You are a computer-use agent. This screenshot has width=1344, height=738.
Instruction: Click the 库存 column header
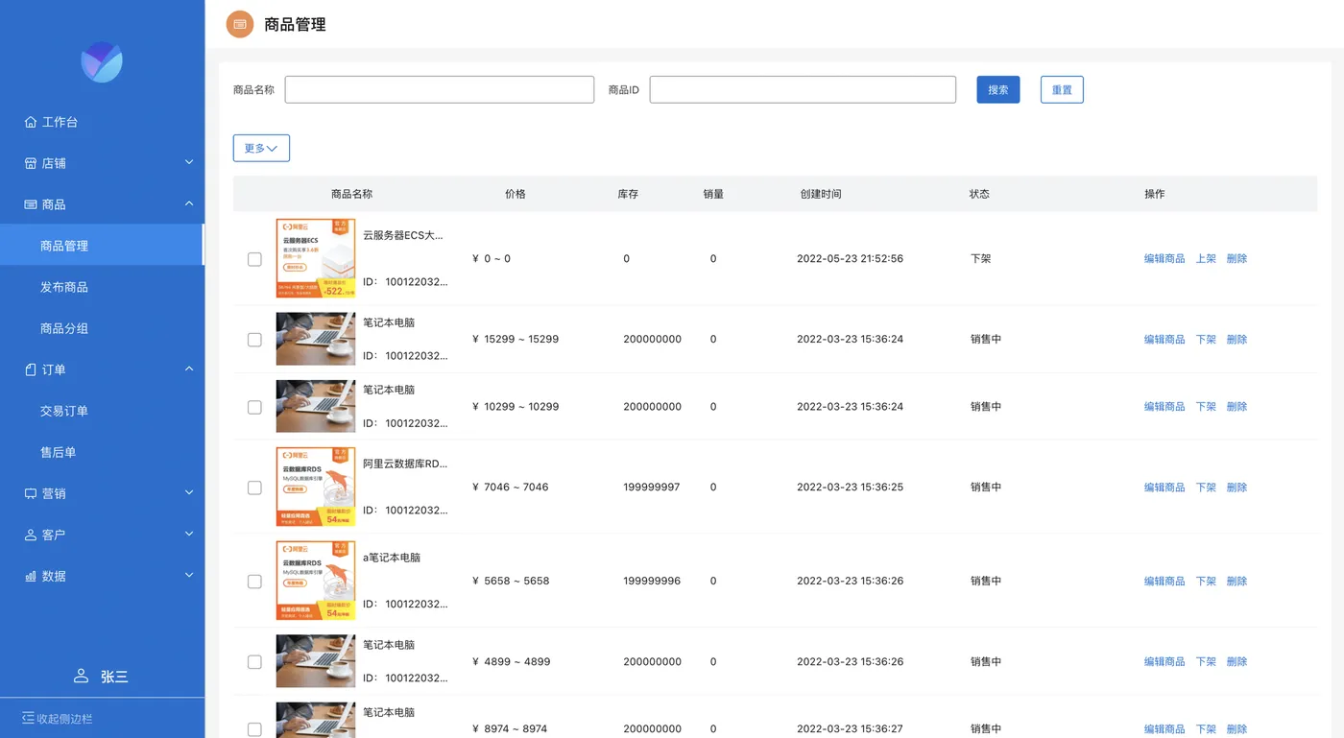pyautogui.click(x=628, y=194)
